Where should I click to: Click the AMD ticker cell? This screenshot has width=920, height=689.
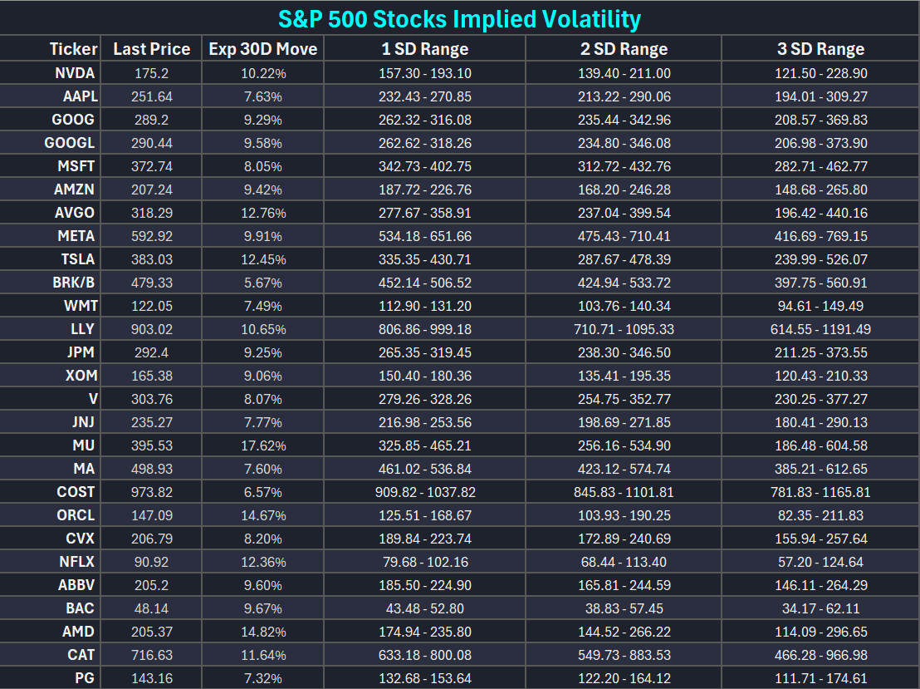[78, 632]
